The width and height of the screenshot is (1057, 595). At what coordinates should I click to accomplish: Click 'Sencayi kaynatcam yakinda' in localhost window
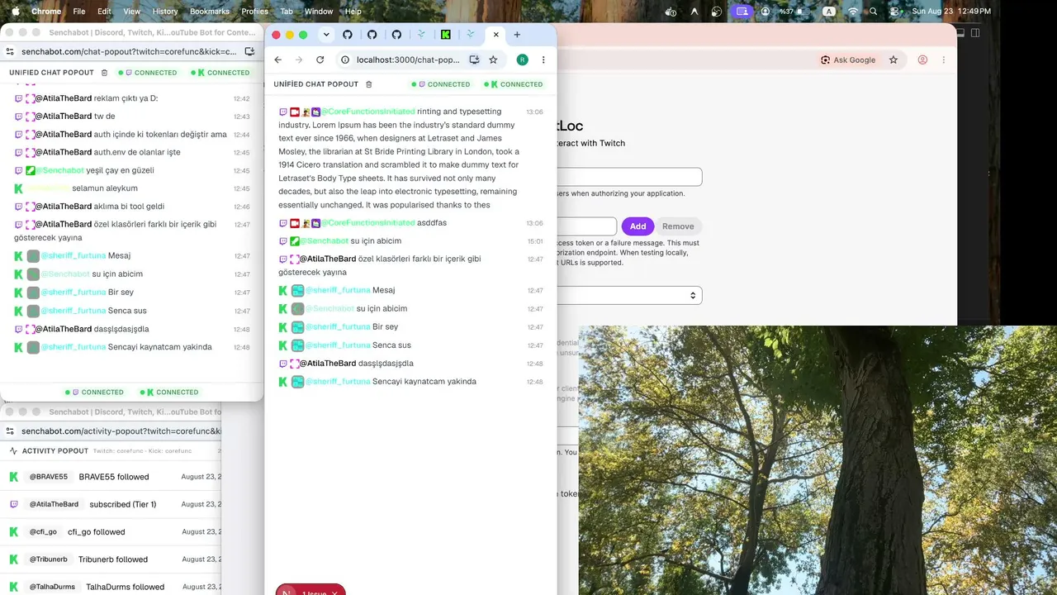coord(424,382)
